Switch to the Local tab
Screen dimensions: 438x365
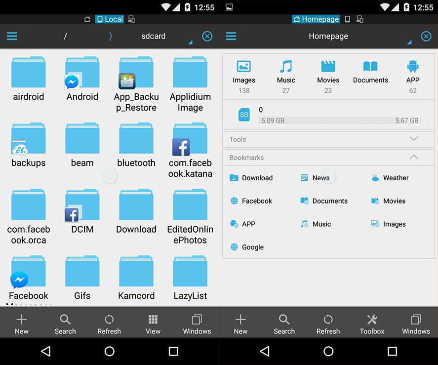[x=109, y=19]
